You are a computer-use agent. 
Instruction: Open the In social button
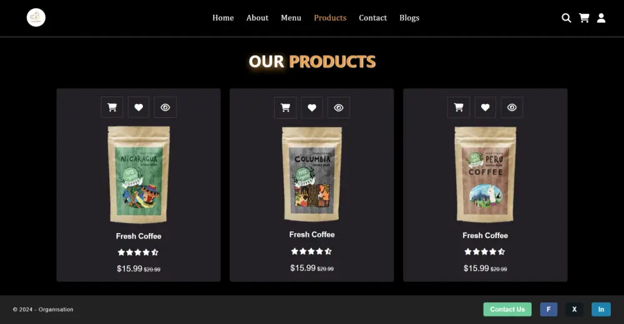pos(601,309)
